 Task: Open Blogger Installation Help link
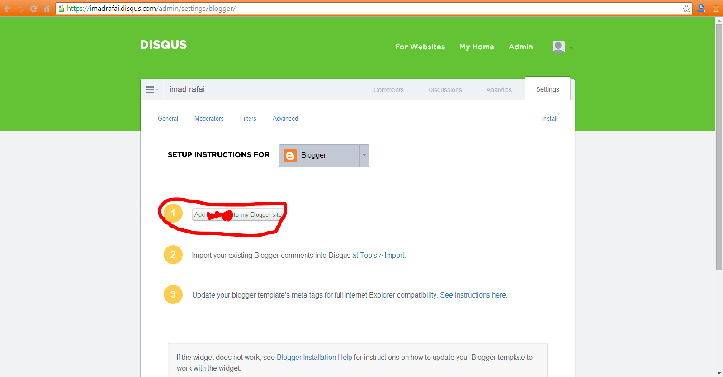point(314,357)
